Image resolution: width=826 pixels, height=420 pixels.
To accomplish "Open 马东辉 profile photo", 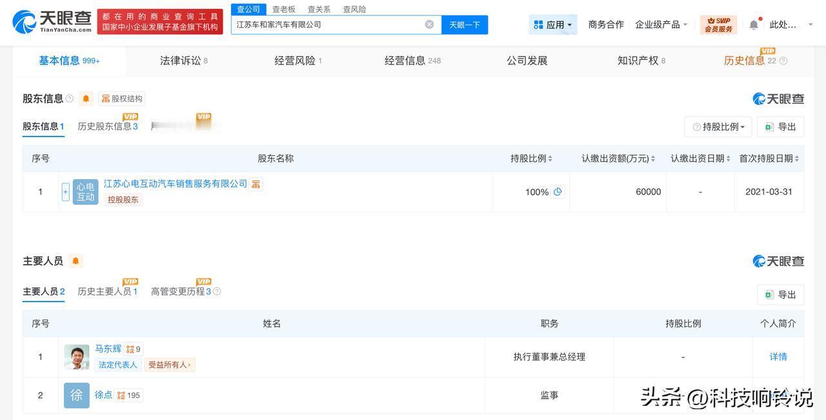I will pos(76,357).
